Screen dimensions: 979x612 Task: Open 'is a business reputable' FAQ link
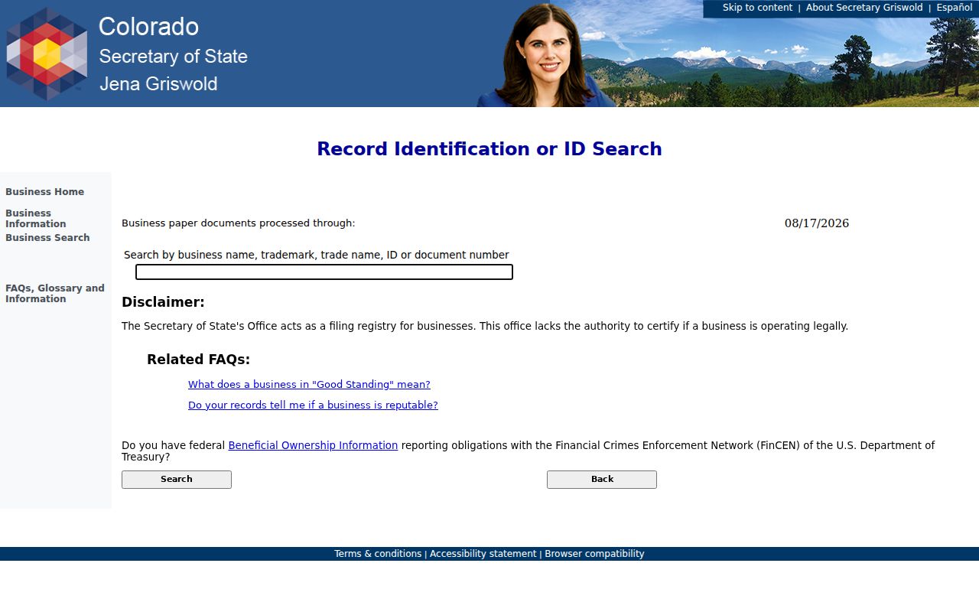(313, 405)
